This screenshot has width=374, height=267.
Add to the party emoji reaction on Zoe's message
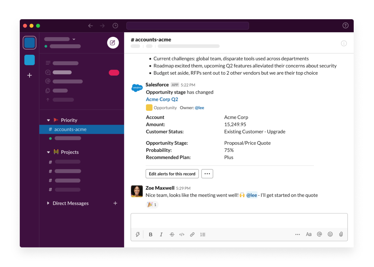click(152, 204)
